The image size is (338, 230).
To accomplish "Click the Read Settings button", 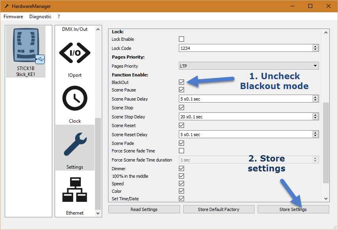I will coord(144,209).
